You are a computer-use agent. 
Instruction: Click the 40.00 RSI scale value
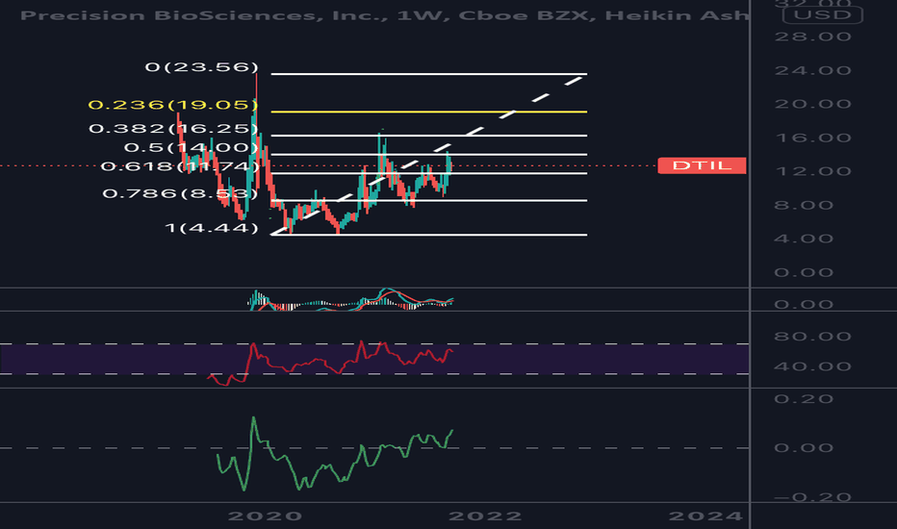coord(812,366)
